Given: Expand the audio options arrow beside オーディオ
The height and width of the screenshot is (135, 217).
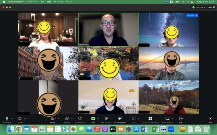Looking at the screenshot, I should click(12, 118).
